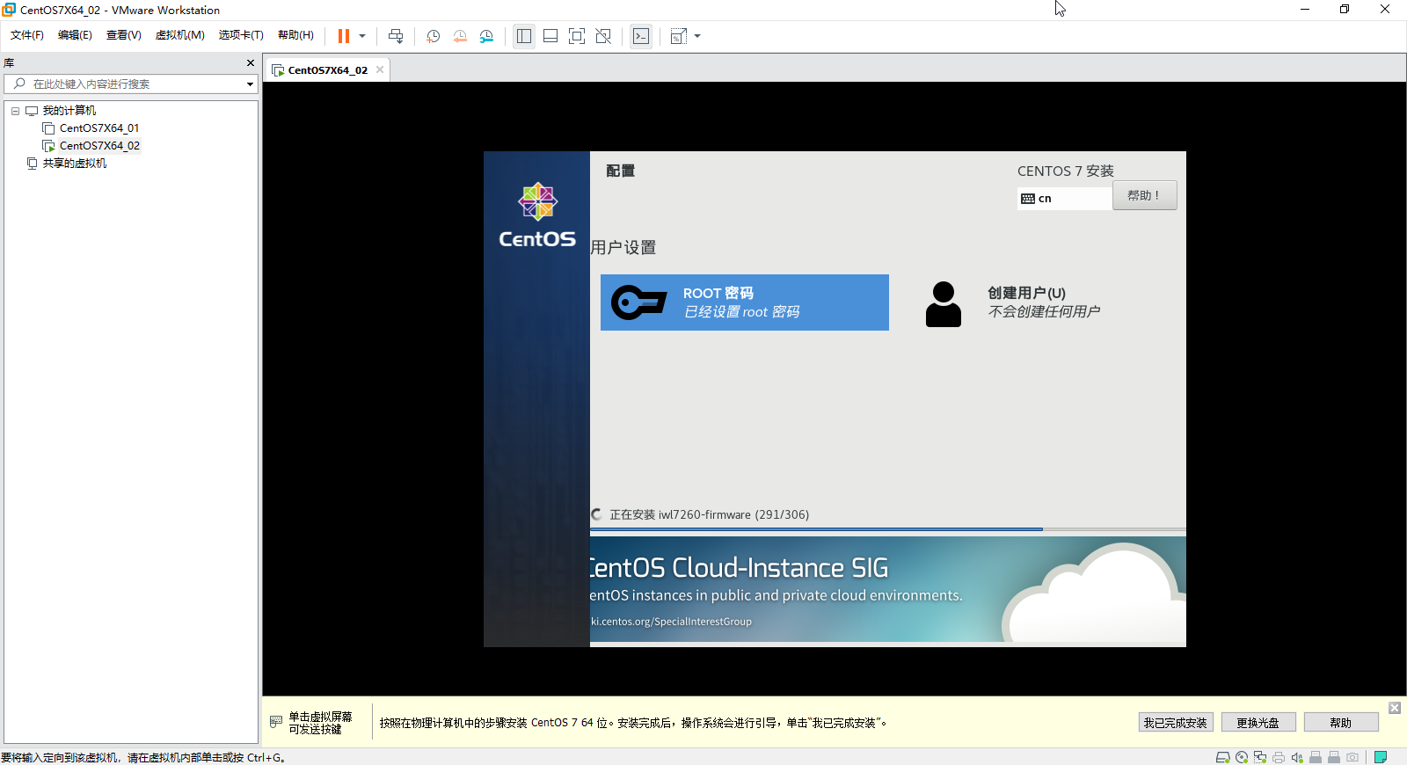
Task: Open the snapshot manager wrench-clock icon
Action: (486, 36)
